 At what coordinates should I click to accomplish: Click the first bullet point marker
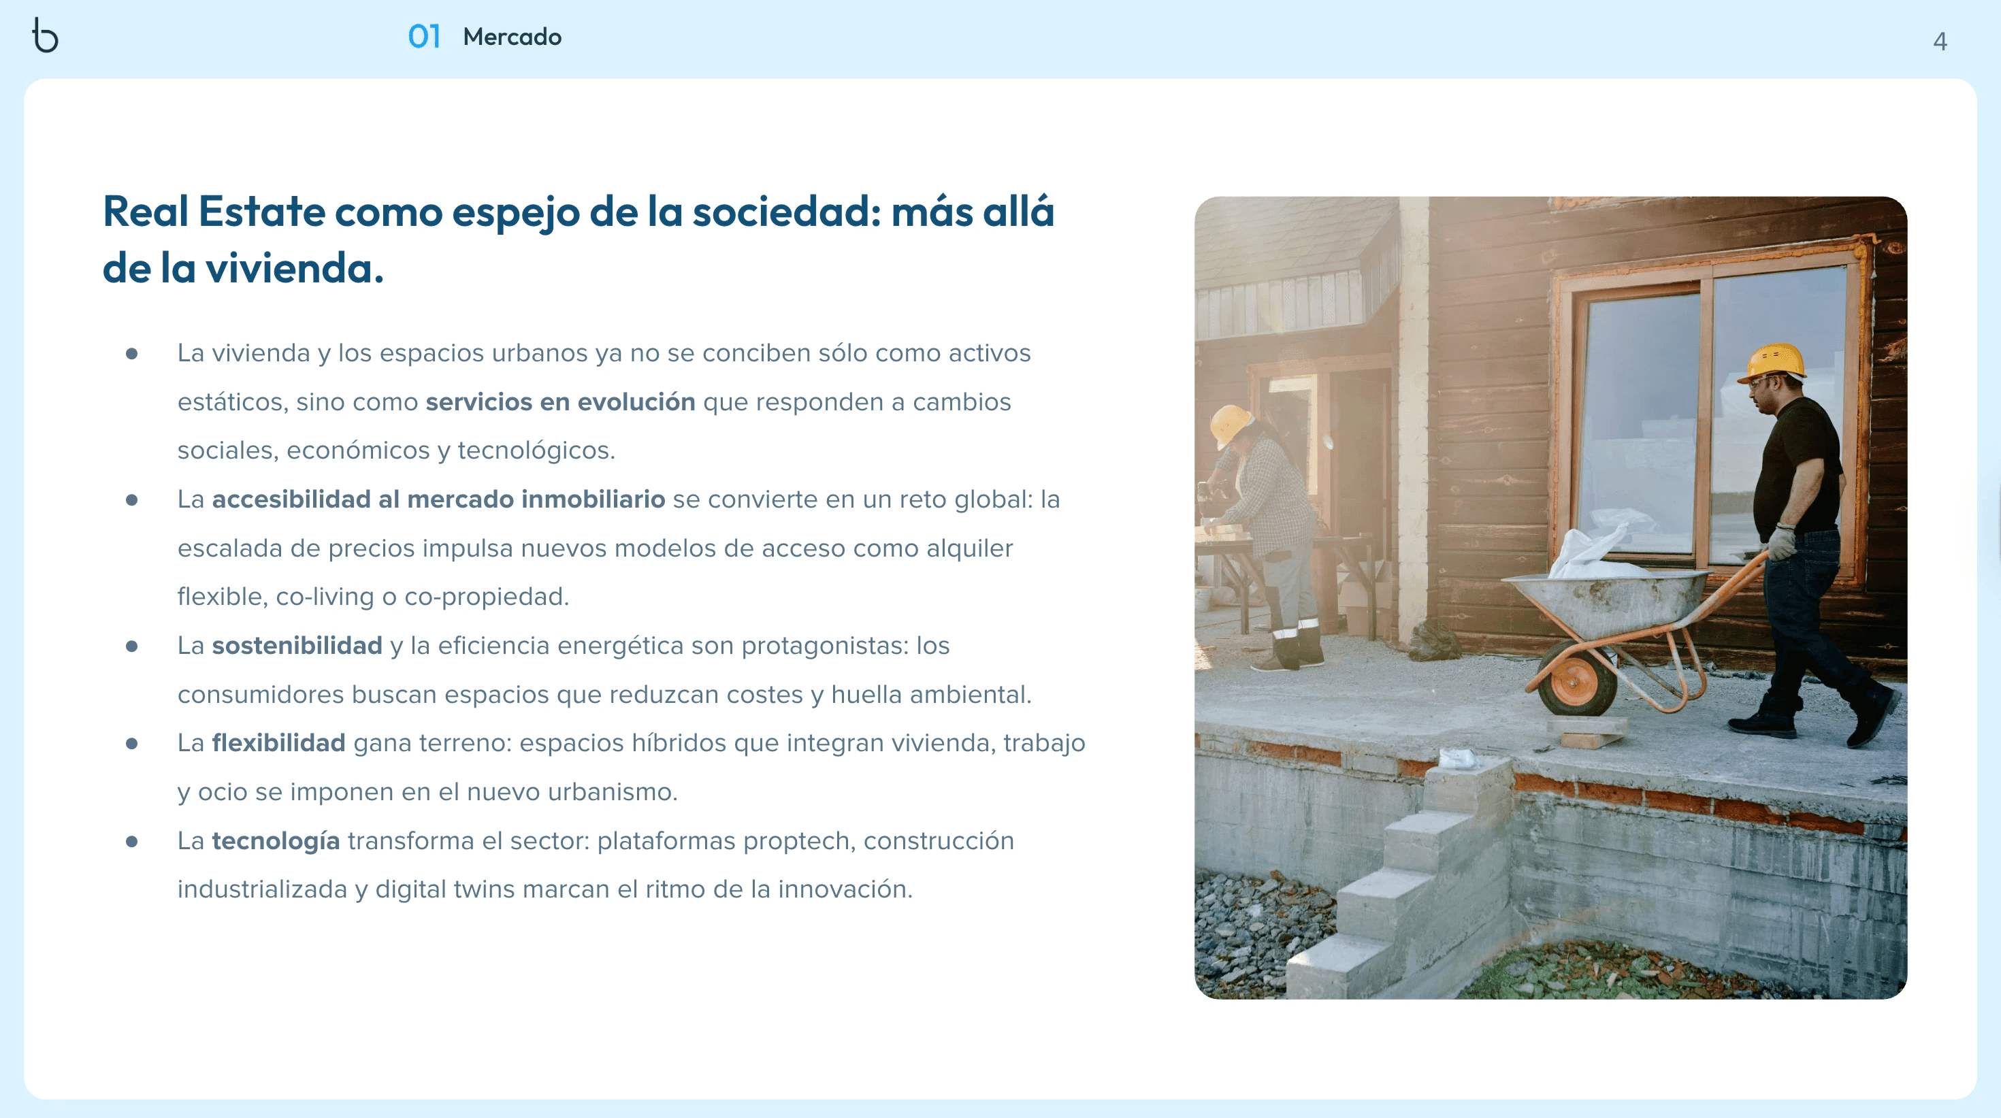[132, 354]
